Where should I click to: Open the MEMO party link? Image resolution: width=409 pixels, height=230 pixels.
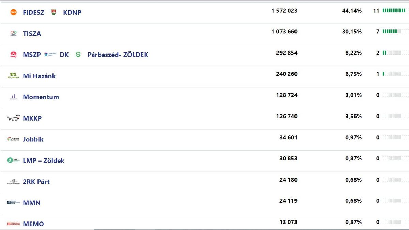pyautogui.click(x=33, y=224)
